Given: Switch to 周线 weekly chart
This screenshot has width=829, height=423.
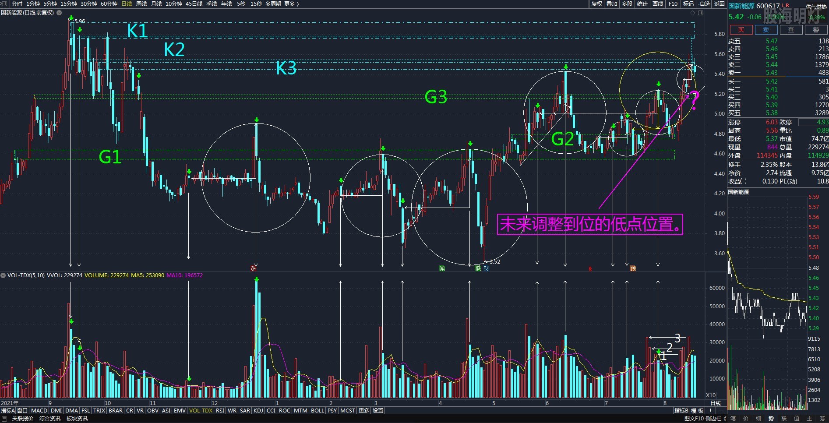Looking at the screenshot, I should click(141, 4).
